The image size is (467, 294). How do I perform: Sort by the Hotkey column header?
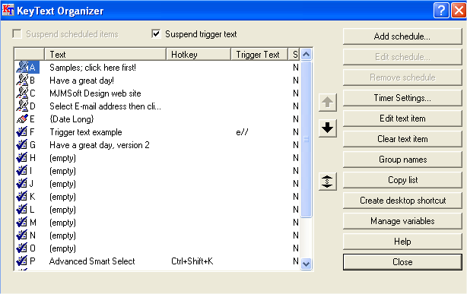(199, 55)
